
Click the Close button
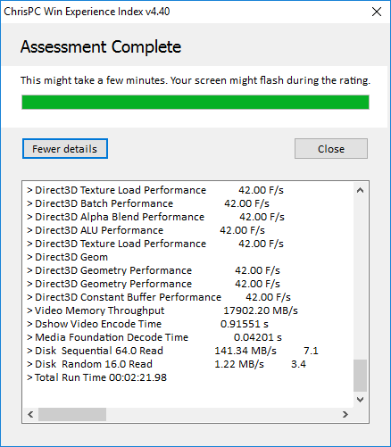click(x=331, y=148)
